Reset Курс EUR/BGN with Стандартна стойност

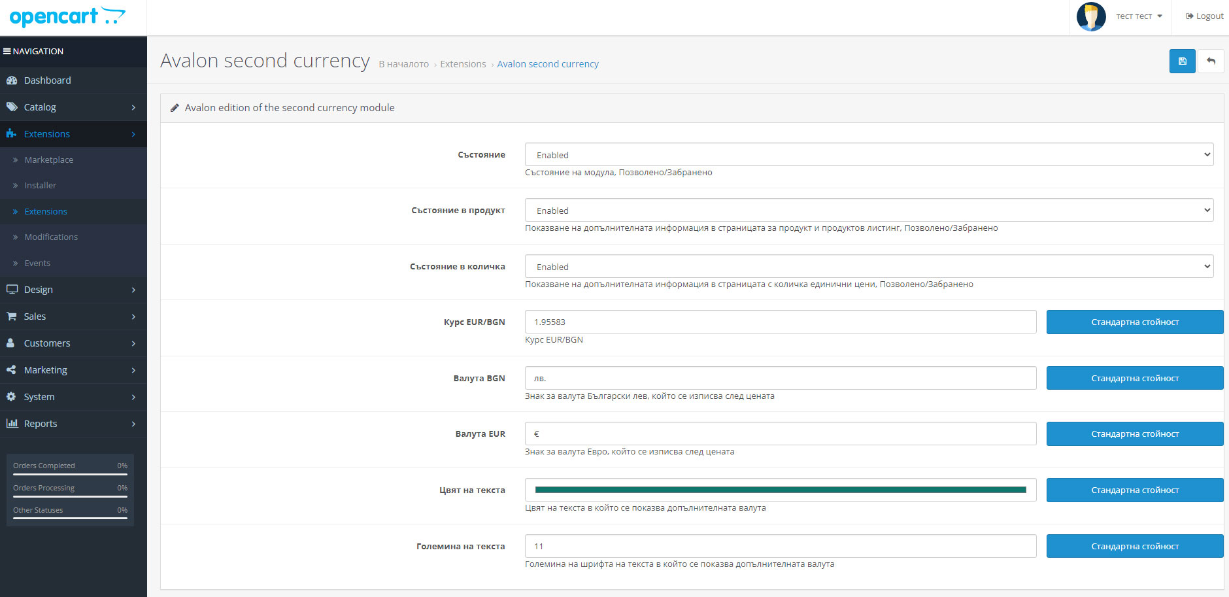pyautogui.click(x=1135, y=322)
